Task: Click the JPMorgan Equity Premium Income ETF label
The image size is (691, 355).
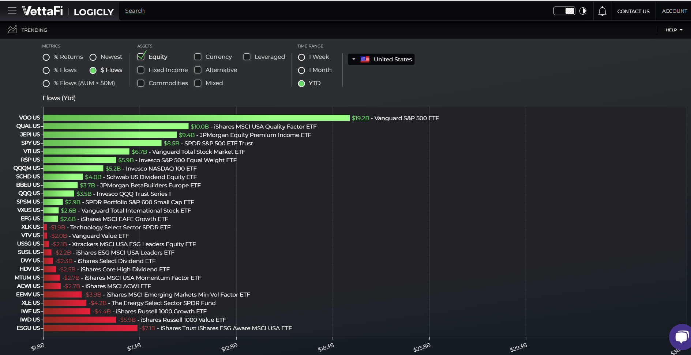Action: point(255,135)
